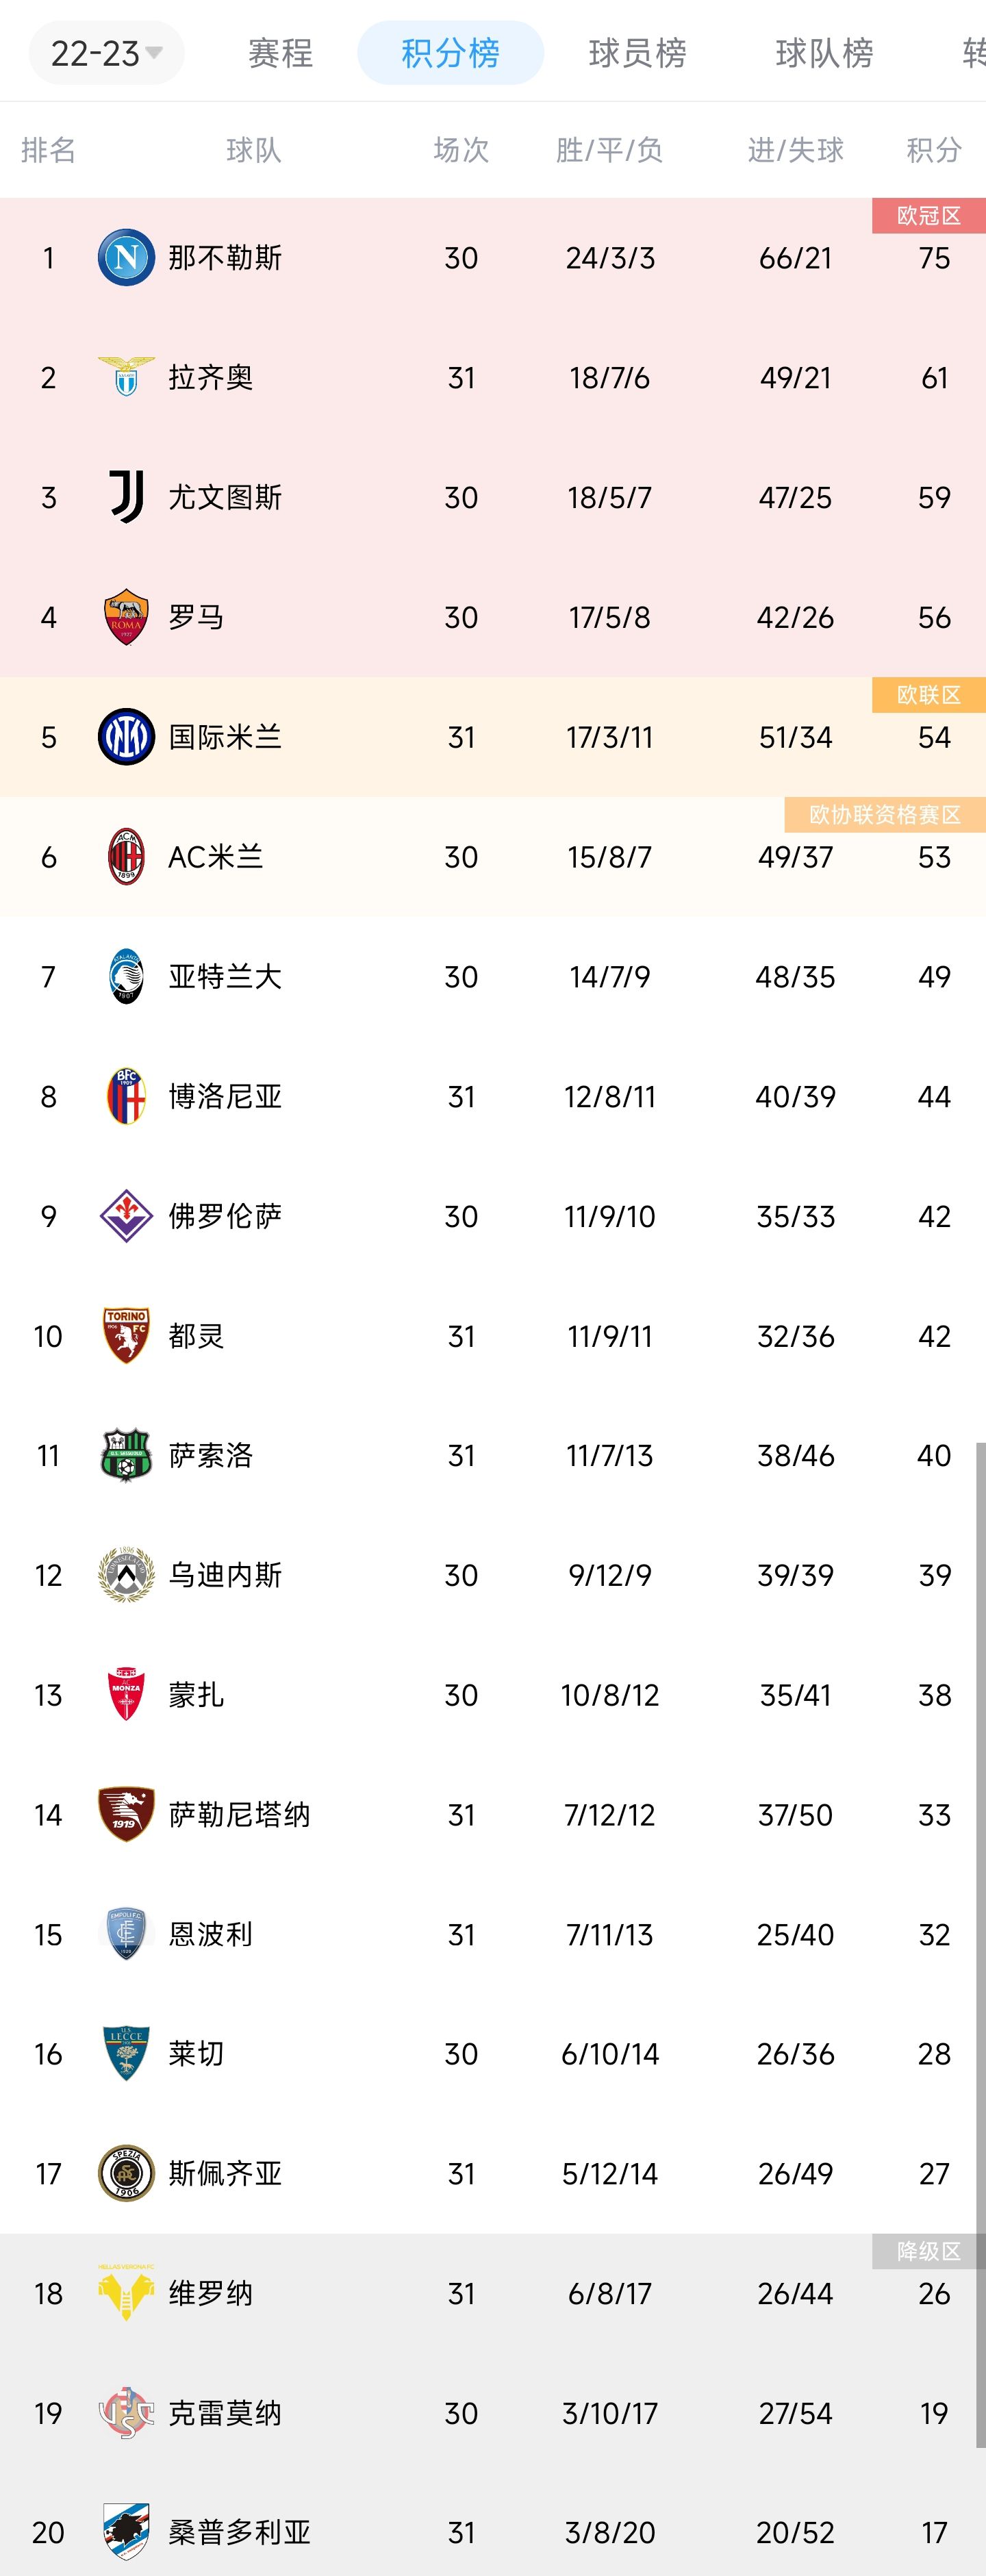Tap the Inter Milan crest icon
Screen dimensions: 986x2576
126,737
